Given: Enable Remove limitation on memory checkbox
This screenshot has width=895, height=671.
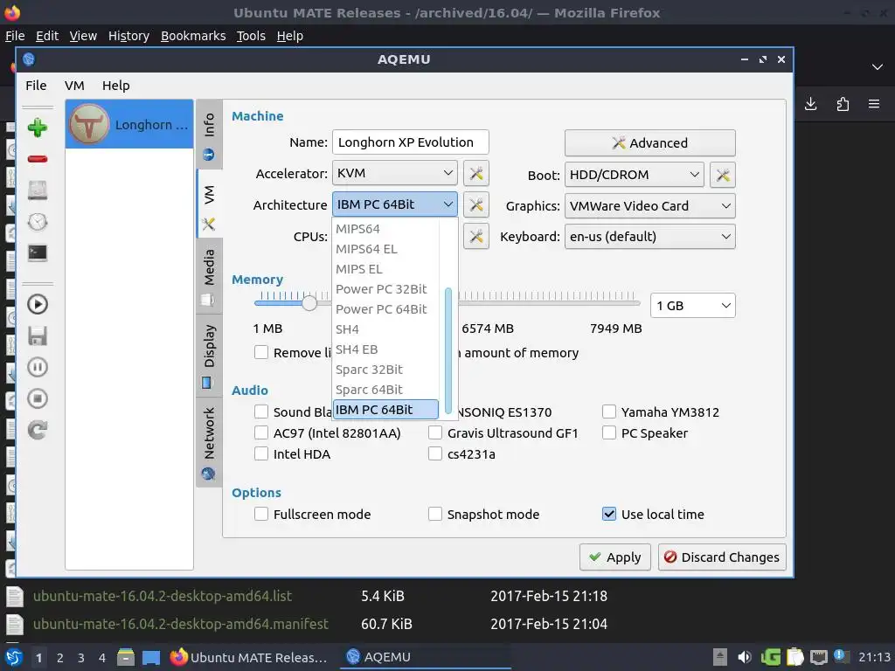Looking at the screenshot, I should click(x=261, y=353).
